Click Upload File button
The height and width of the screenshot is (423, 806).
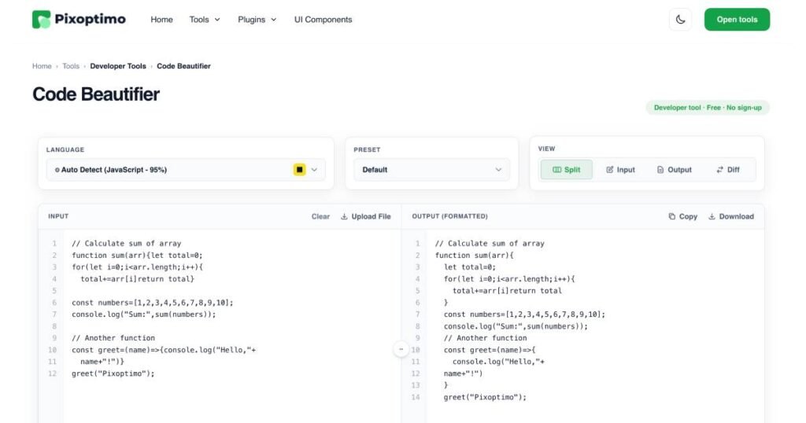(365, 217)
